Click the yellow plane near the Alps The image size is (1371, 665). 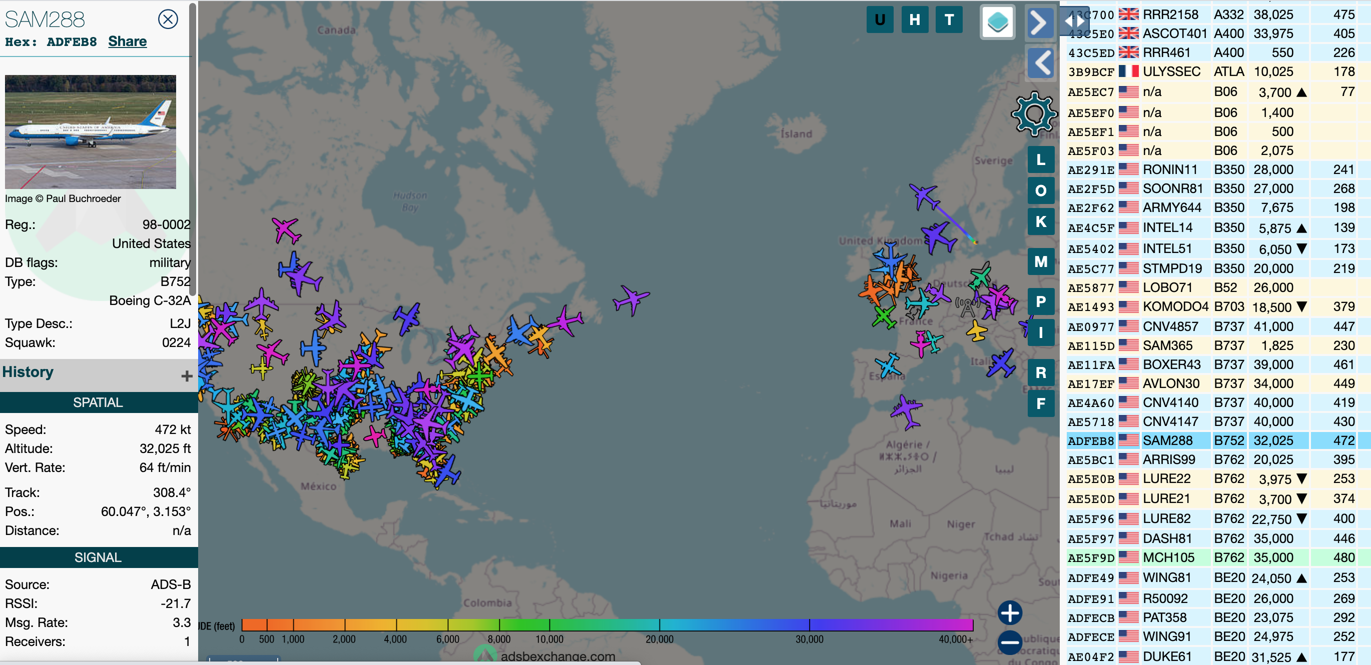click(x=977, y=330)
